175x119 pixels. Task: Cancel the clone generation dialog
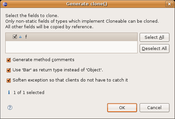[x=154, y=107]
